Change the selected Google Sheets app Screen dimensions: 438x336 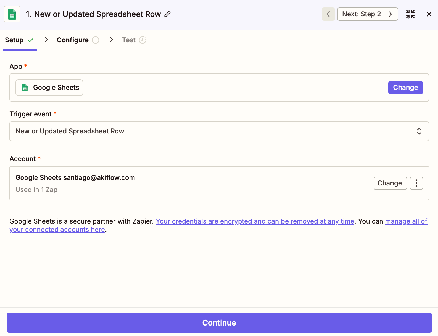pyautogui.click(x=405, y=88)
